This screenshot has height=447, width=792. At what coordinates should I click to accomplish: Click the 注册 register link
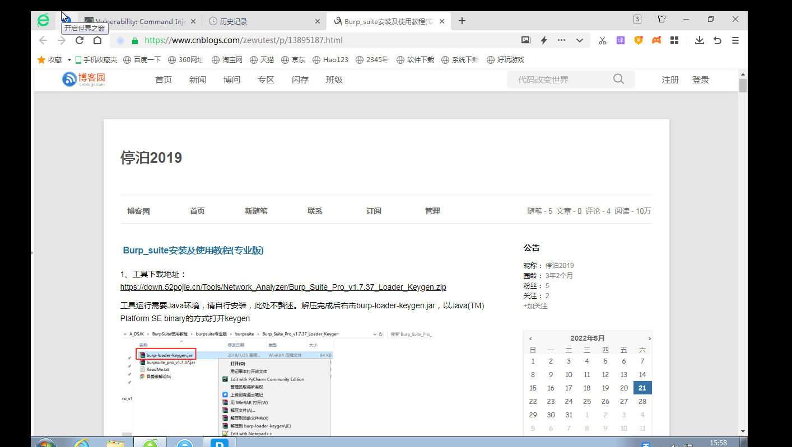point(670,79)
